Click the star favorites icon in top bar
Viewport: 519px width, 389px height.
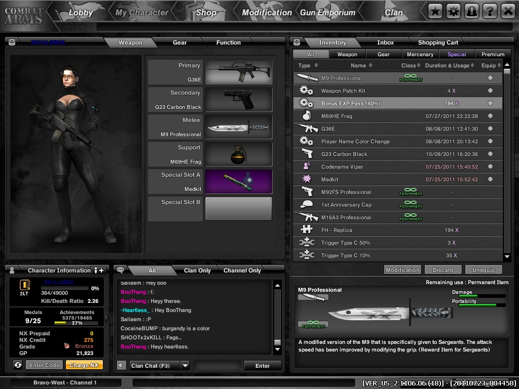click(x=435, y=11)
